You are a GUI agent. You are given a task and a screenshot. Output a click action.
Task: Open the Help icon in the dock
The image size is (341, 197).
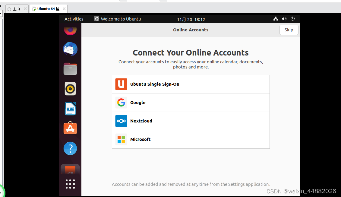tap(70, 148)
